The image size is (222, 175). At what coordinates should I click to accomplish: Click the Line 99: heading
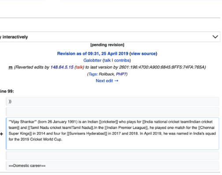point(7,91)
